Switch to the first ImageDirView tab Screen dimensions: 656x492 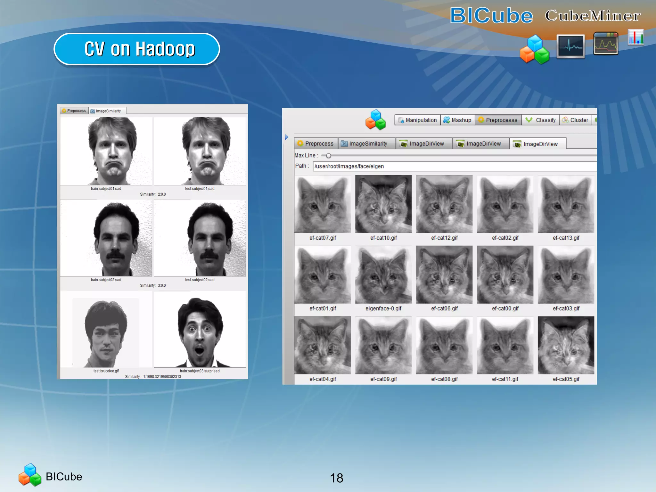click(424, 143)
